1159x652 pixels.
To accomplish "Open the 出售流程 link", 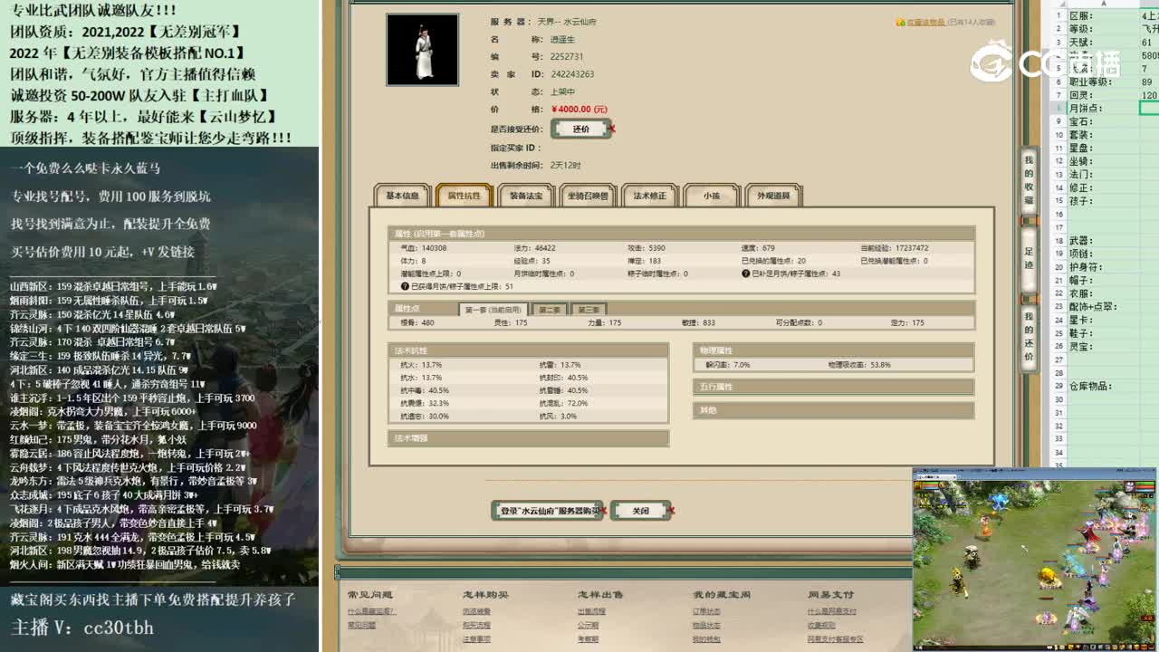I will click(x=590, y=613).
